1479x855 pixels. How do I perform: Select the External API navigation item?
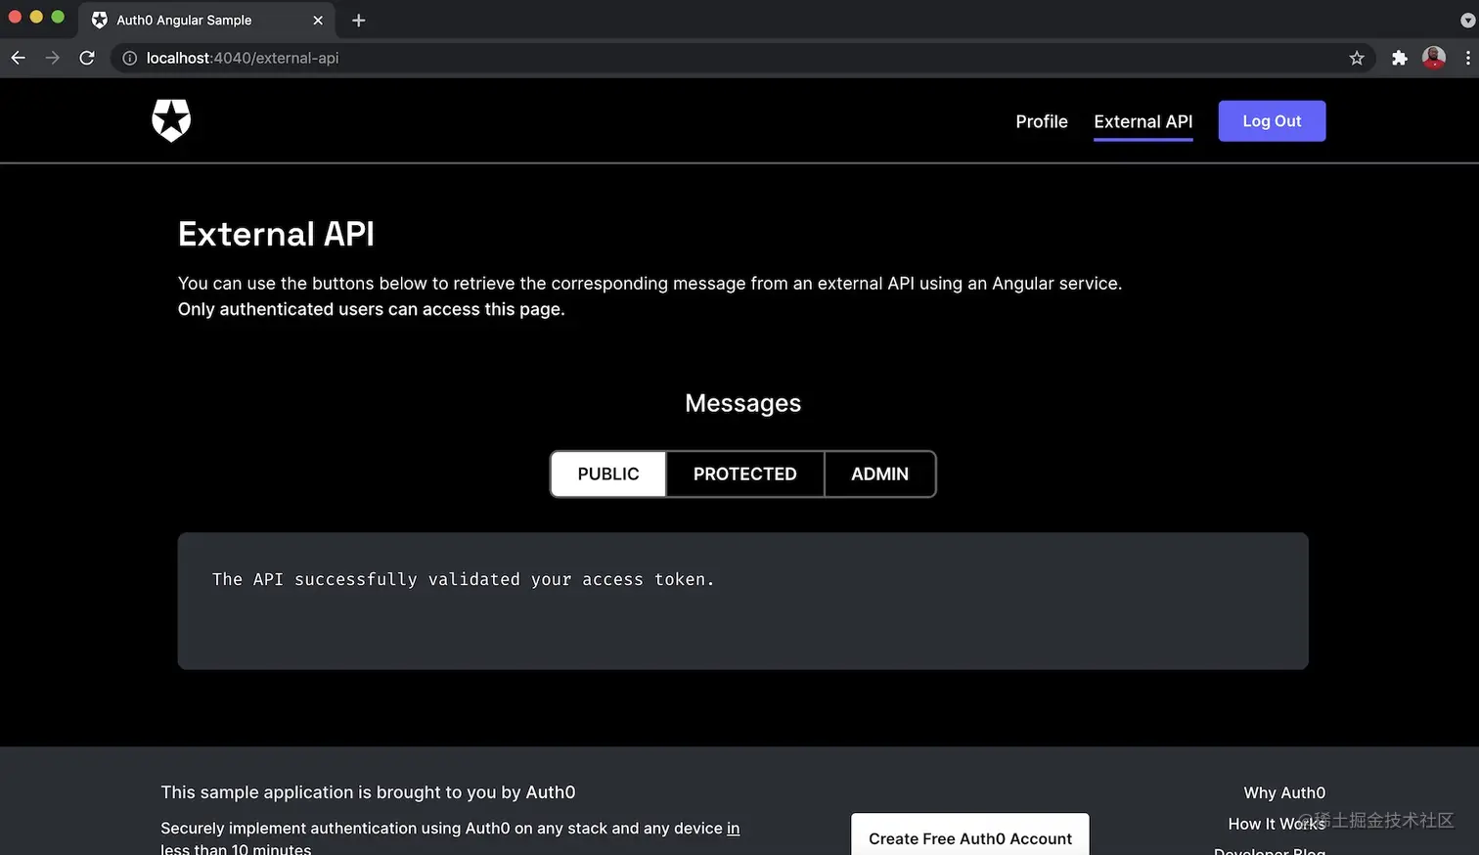[1143, 121]
